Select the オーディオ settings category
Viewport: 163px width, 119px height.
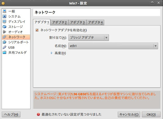tap(16, 32)
